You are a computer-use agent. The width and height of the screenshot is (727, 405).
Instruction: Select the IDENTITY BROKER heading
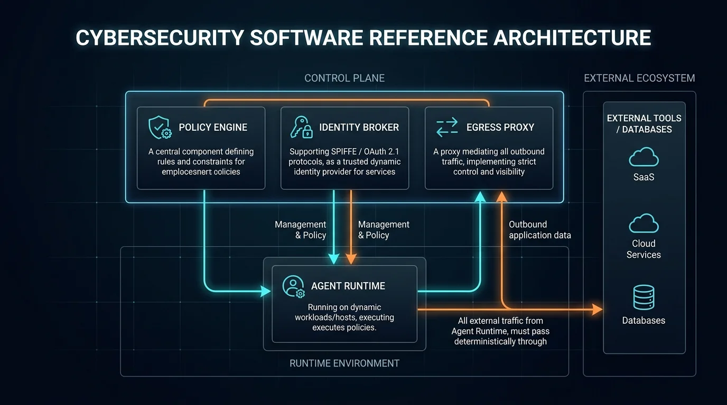359,127
